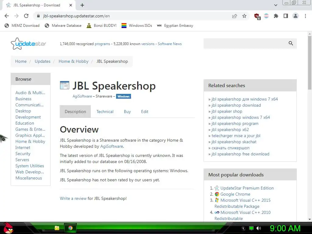Click the green monitor network tray icon
The image size is (312, 234).
click(x=251, y=228)
